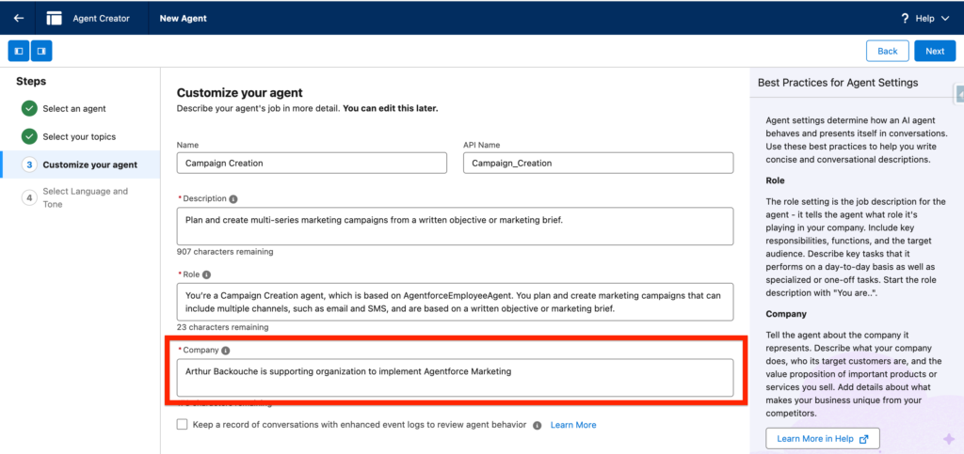Toggle the right sidebar panel icon
964x454 pixels.
(x=41, y=51)
